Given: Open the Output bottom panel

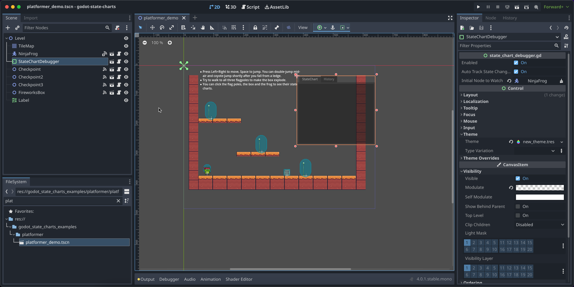Looking at the screenshot, I should [x=146, y=279].
